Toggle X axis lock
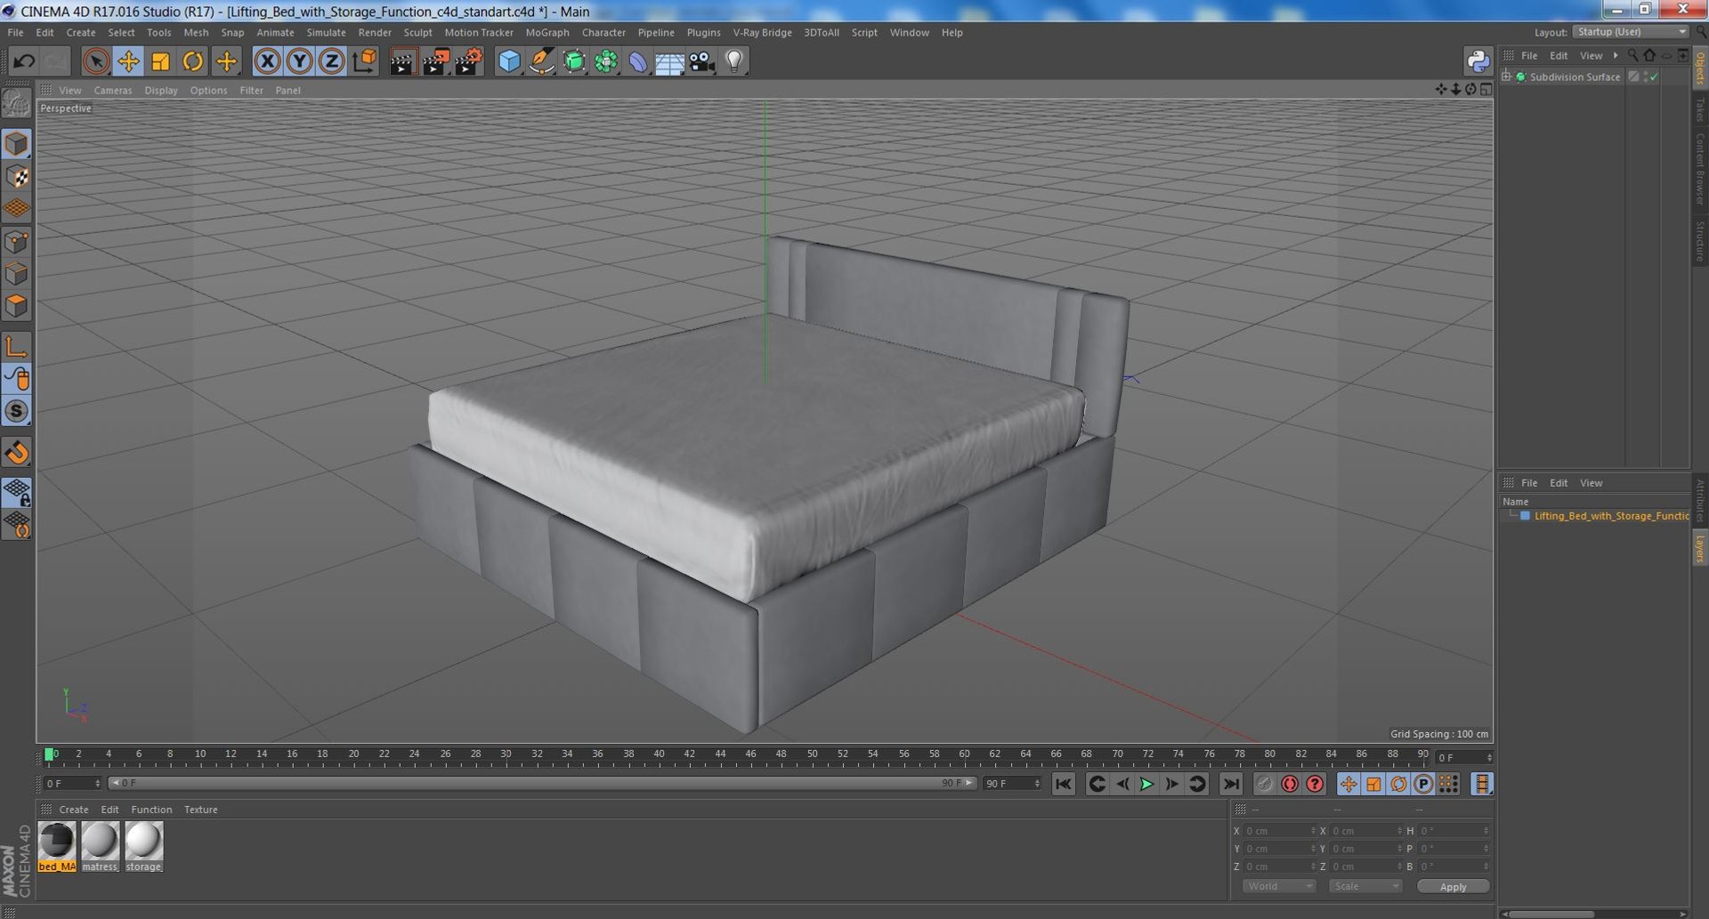 click(267, 61)
